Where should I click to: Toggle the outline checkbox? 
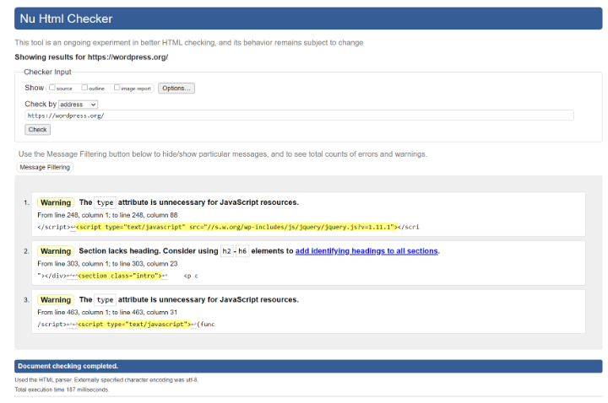[x=84, y=88]
